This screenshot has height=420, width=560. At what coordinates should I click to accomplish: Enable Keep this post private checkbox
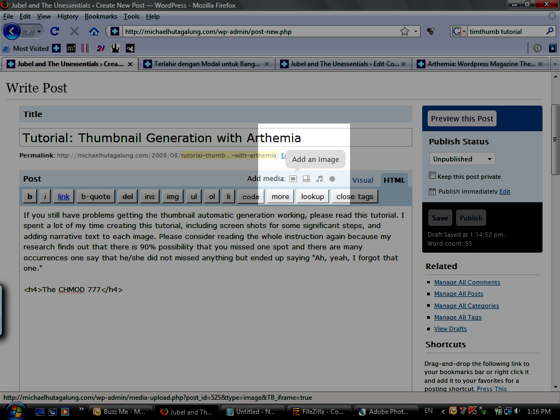(x=433, y=176)
